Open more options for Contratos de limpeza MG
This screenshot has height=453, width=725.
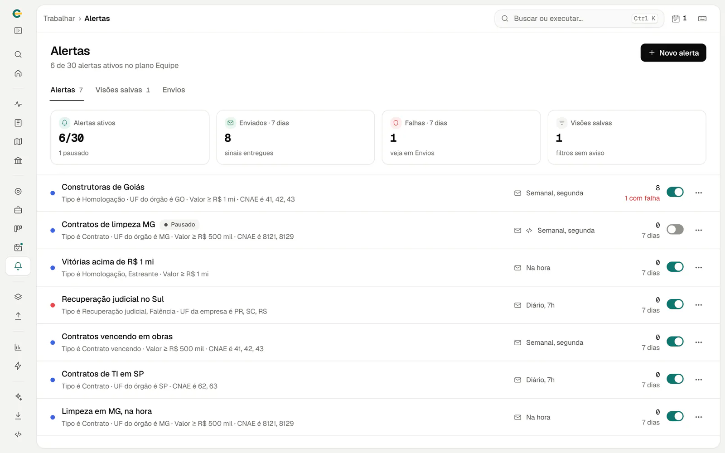tap(699, 230)
